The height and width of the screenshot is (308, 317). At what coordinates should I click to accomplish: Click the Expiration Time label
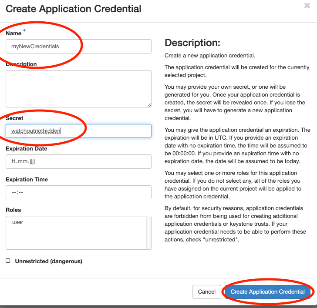coord(27,179)
